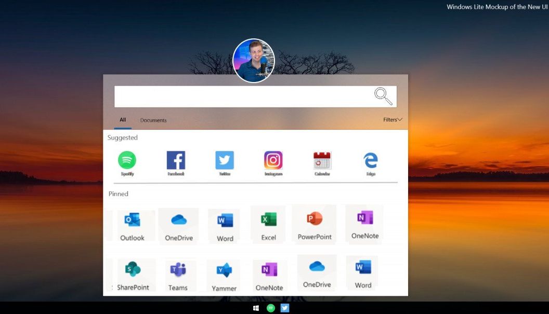Open Twitter from the taskbar
The height and width of the screenshot is (314, 549).
pyautogui.click(x=285, y=308)
